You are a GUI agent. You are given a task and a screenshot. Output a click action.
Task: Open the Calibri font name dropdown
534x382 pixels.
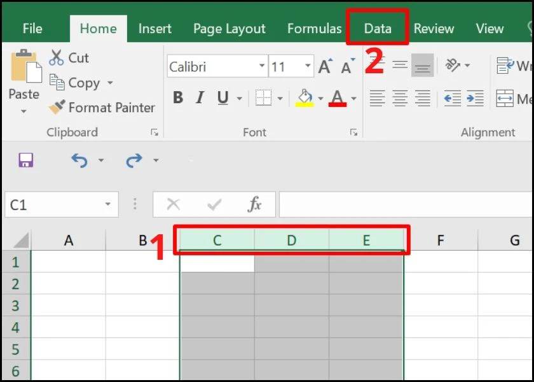261,66
